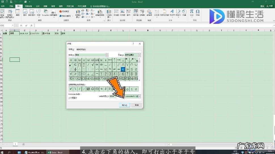Open the SmartArt tool in ribbon
The image size is (275, 154).
[46, 12]
